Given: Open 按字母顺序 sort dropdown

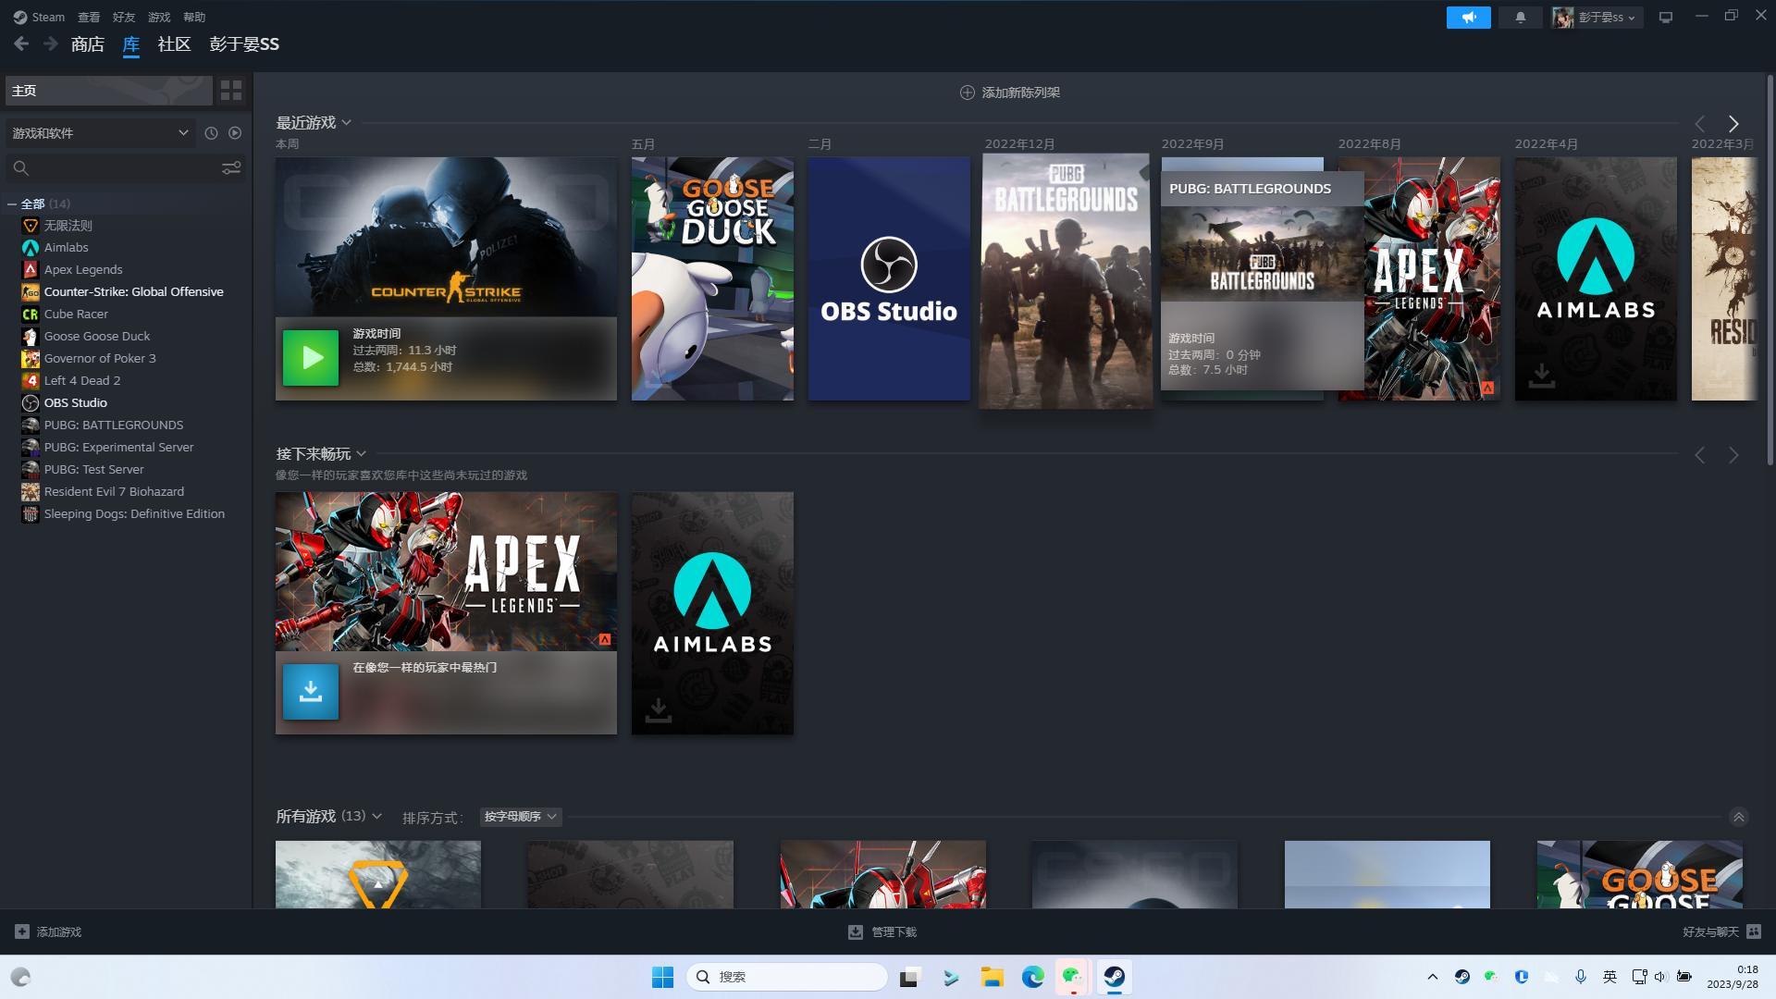Looking at the screenshot, I should click(521, 817).
